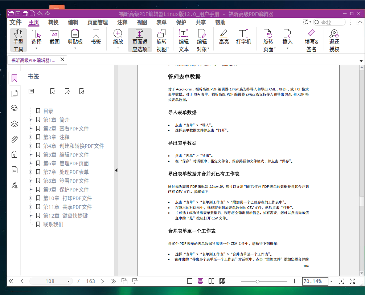Image resolution: width=365 pixels, height=295 pixels.
Task: Open the page number dropdown
Action: coord(69,281)
